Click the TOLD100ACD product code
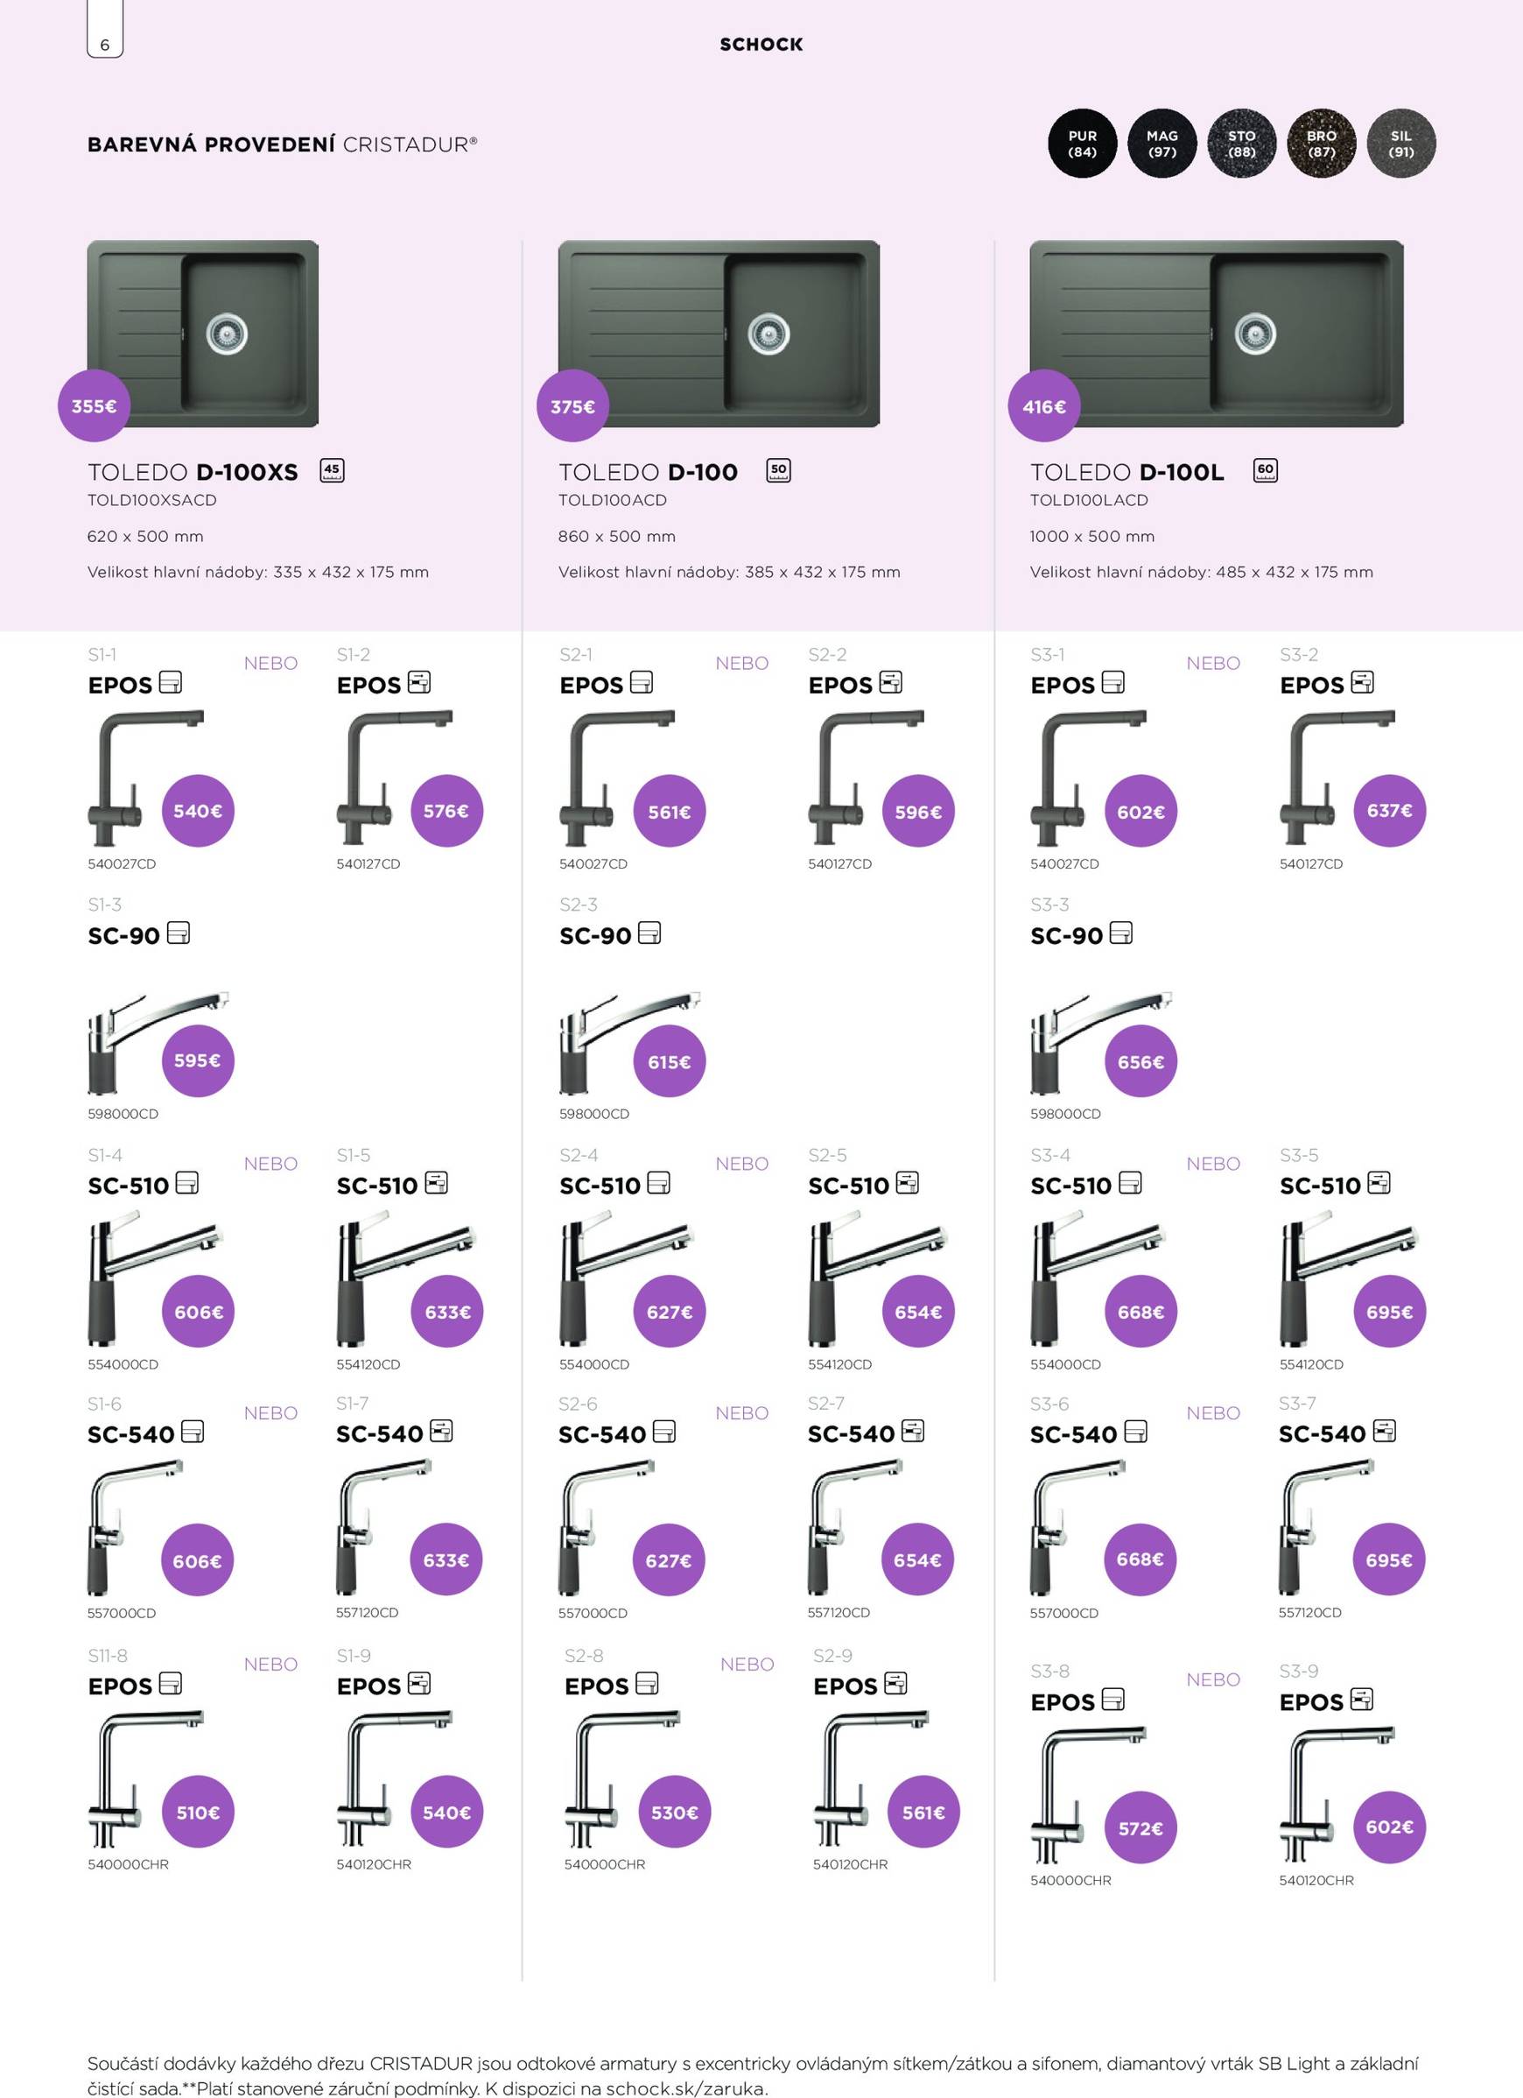Viewport: 1523px width, 2098px height. click(x=612, y=501)
